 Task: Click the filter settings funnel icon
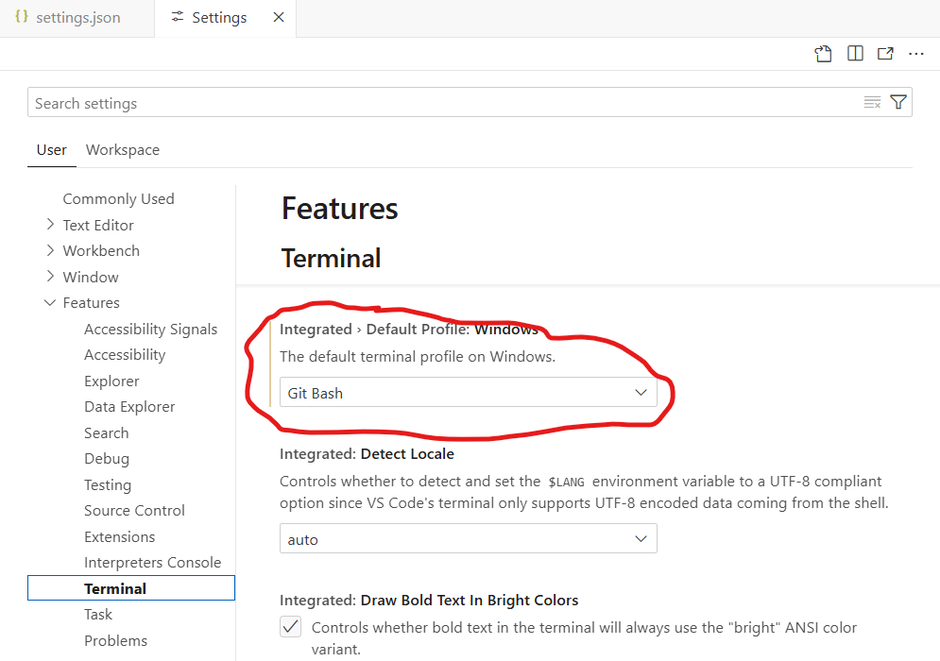tap(898, 103)
